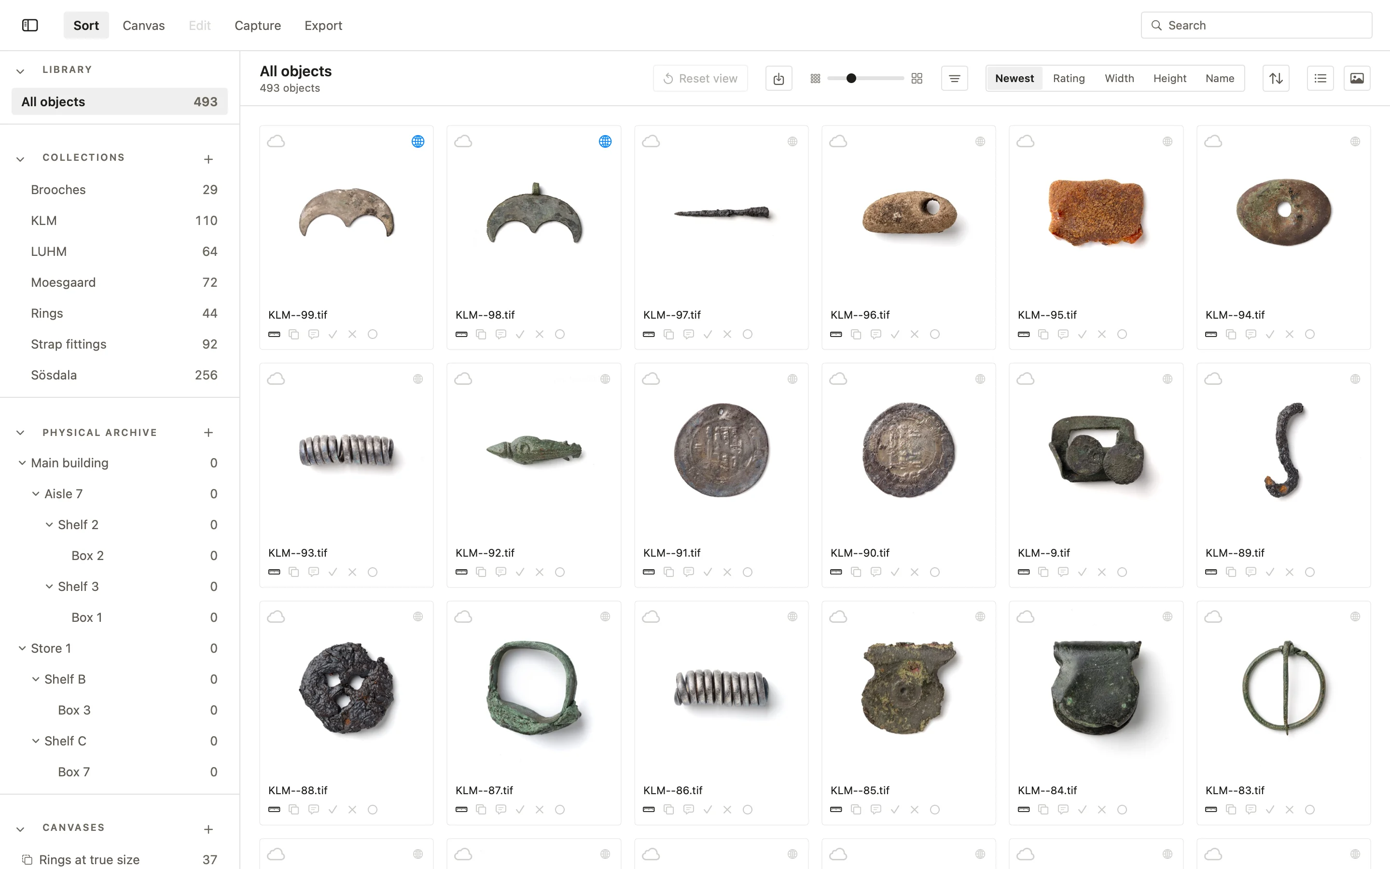Toggle the circle marker on KLM--98.tif
Image resolution: width=1390 pixels, height=869 pixels.
[559, 335]
